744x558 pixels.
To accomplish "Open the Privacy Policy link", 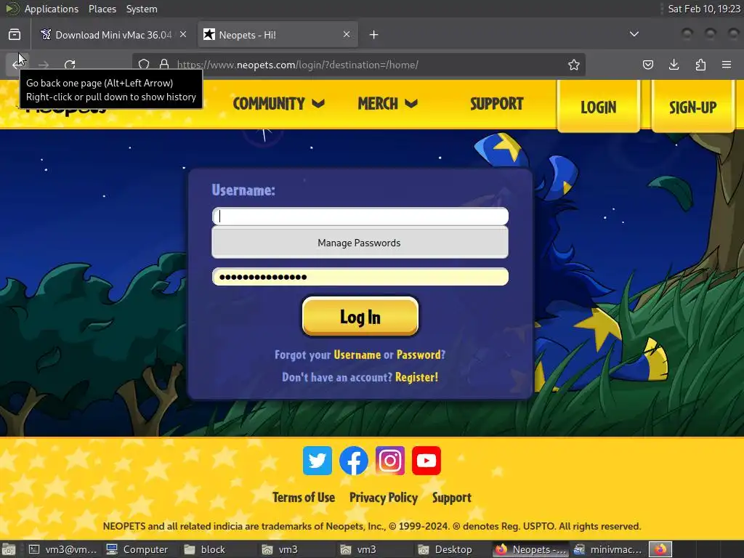I will coord(384,497).
